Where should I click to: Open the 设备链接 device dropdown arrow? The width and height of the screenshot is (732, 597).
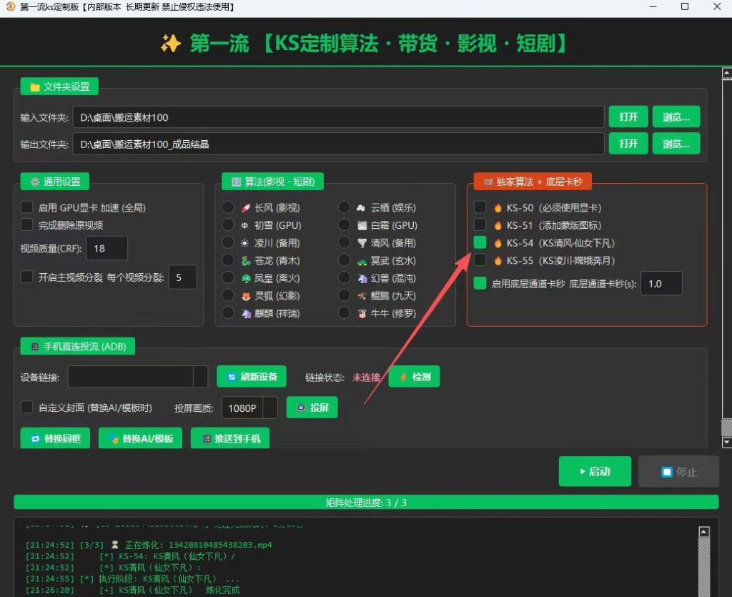(201, 377)
